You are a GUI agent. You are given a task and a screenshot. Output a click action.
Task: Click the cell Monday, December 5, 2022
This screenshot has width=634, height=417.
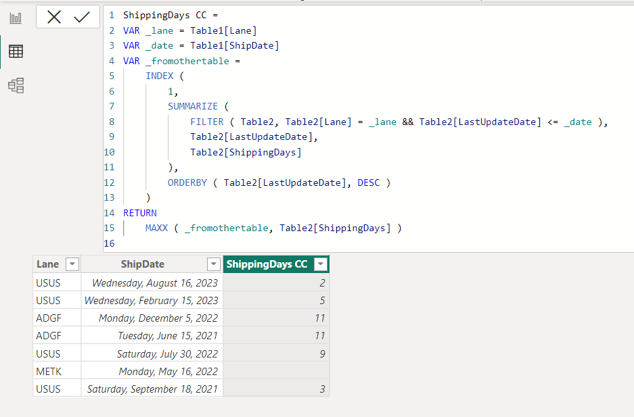pos(152,318)
